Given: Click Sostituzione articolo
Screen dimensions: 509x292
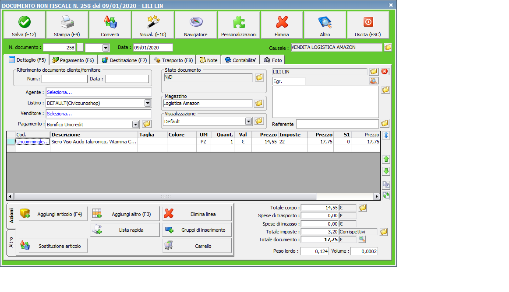Looking at the screenshot, I should click(x=53, y=246).
